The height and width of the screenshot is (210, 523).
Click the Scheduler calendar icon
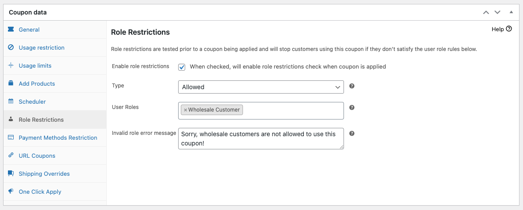11,101
